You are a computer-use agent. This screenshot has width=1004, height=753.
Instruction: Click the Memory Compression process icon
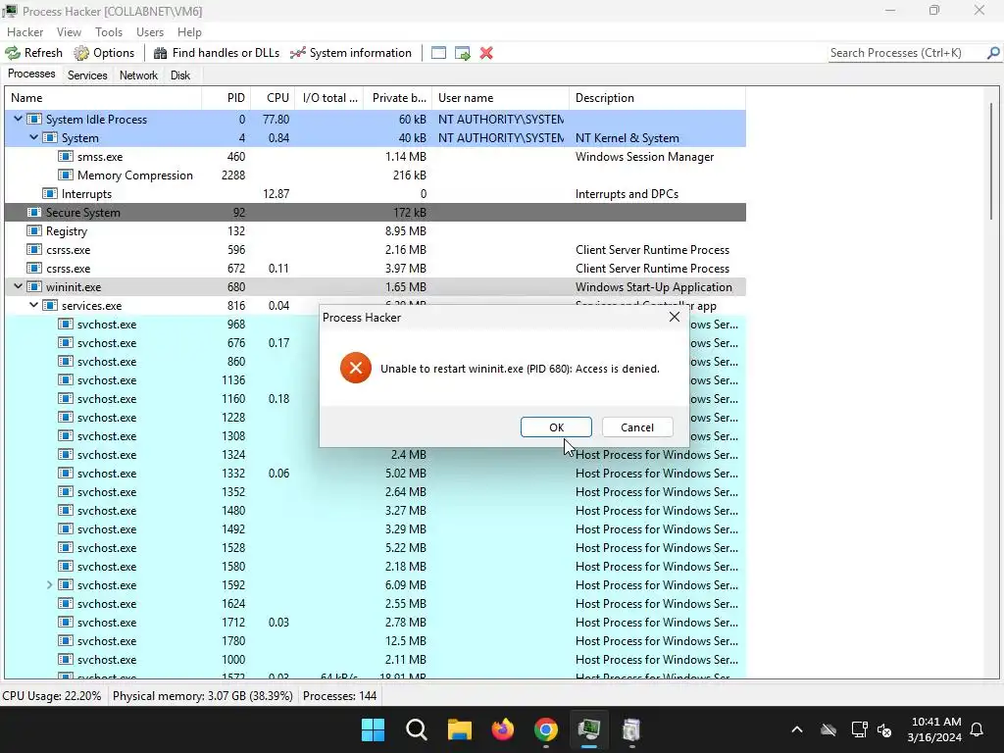66,175
